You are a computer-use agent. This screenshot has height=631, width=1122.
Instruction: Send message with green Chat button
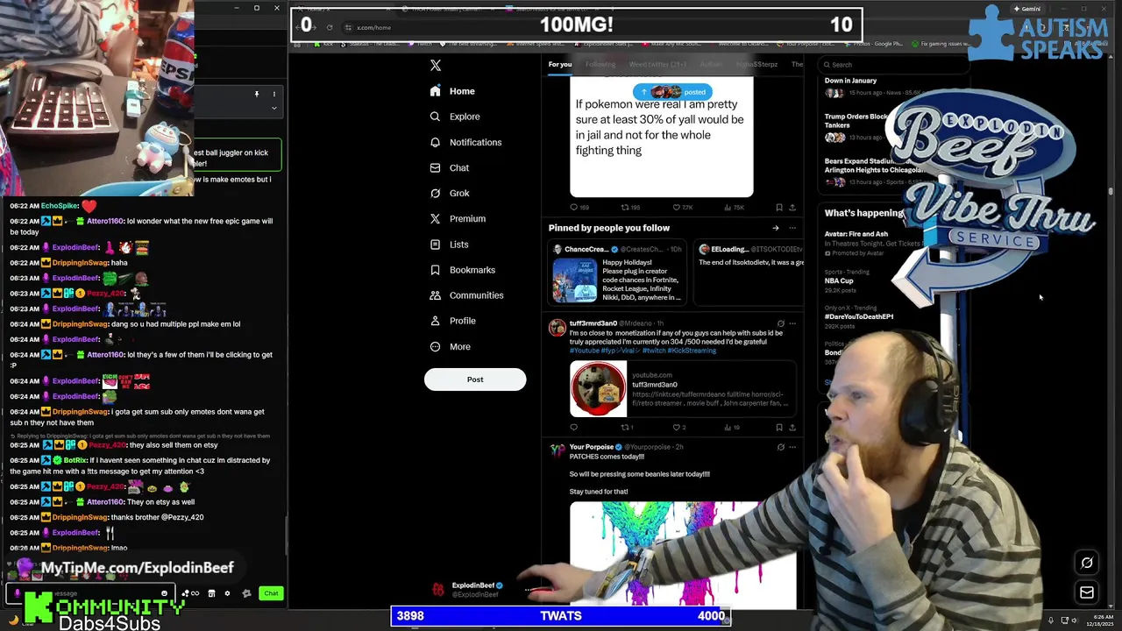271,593
